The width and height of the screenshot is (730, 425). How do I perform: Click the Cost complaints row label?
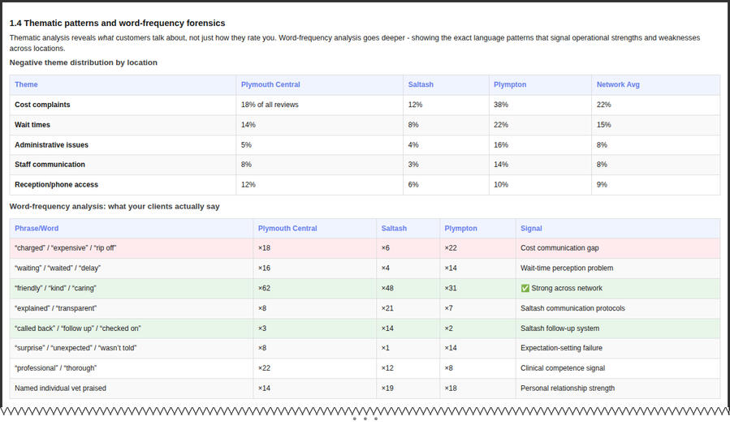tap(42, 105)
